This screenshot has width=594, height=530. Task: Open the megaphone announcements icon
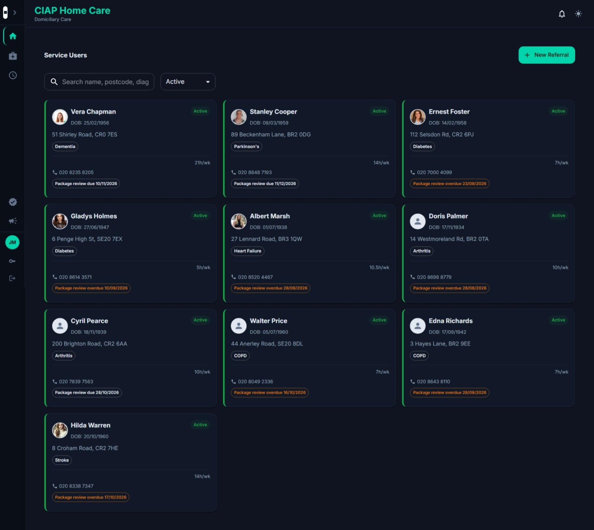13,221
